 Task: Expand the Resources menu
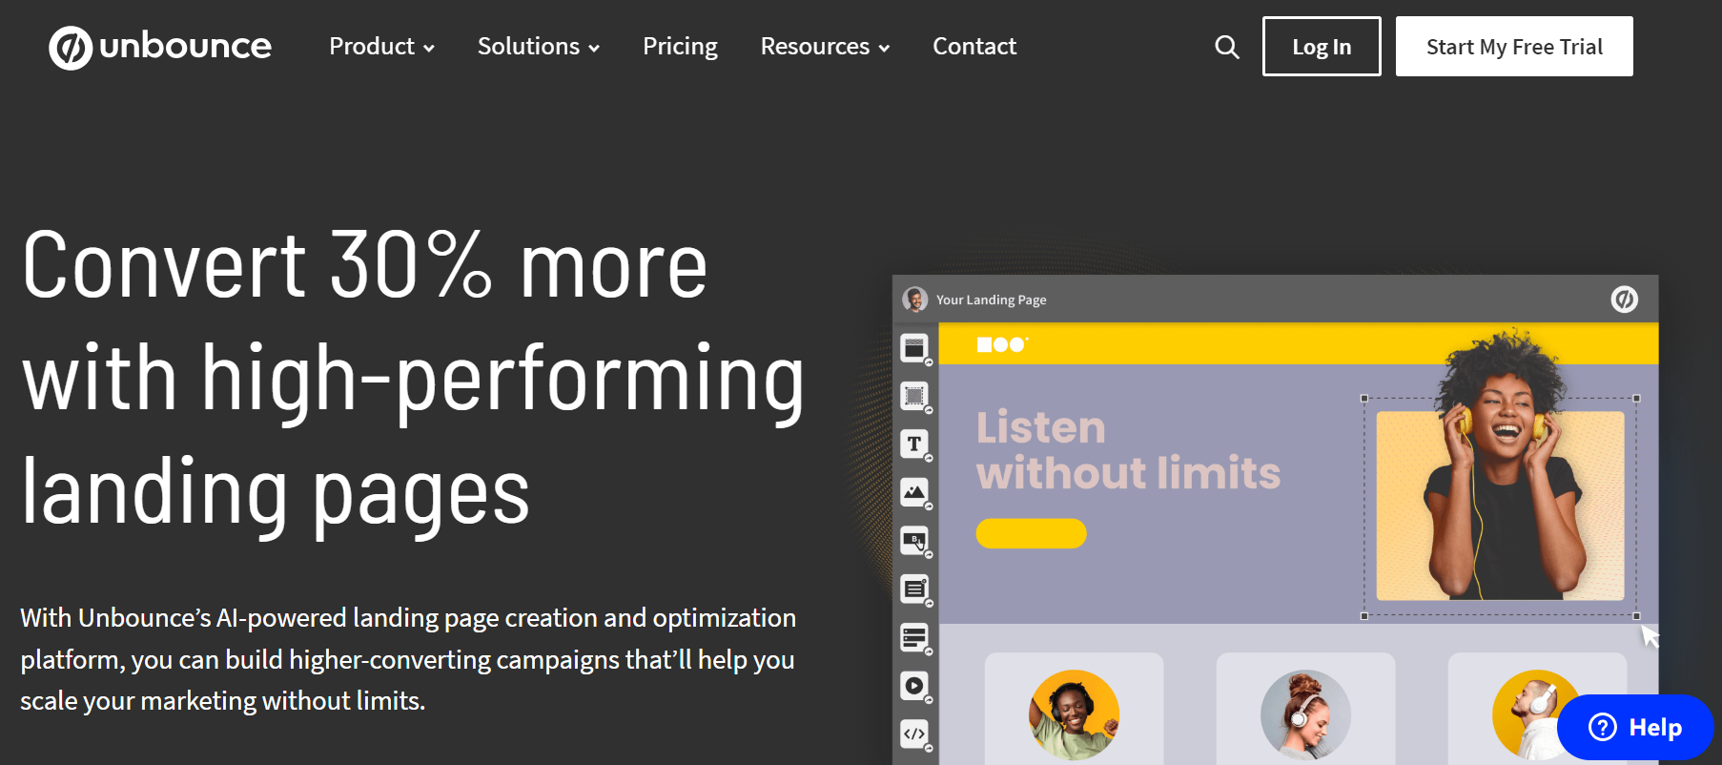(x=824, y=47)
